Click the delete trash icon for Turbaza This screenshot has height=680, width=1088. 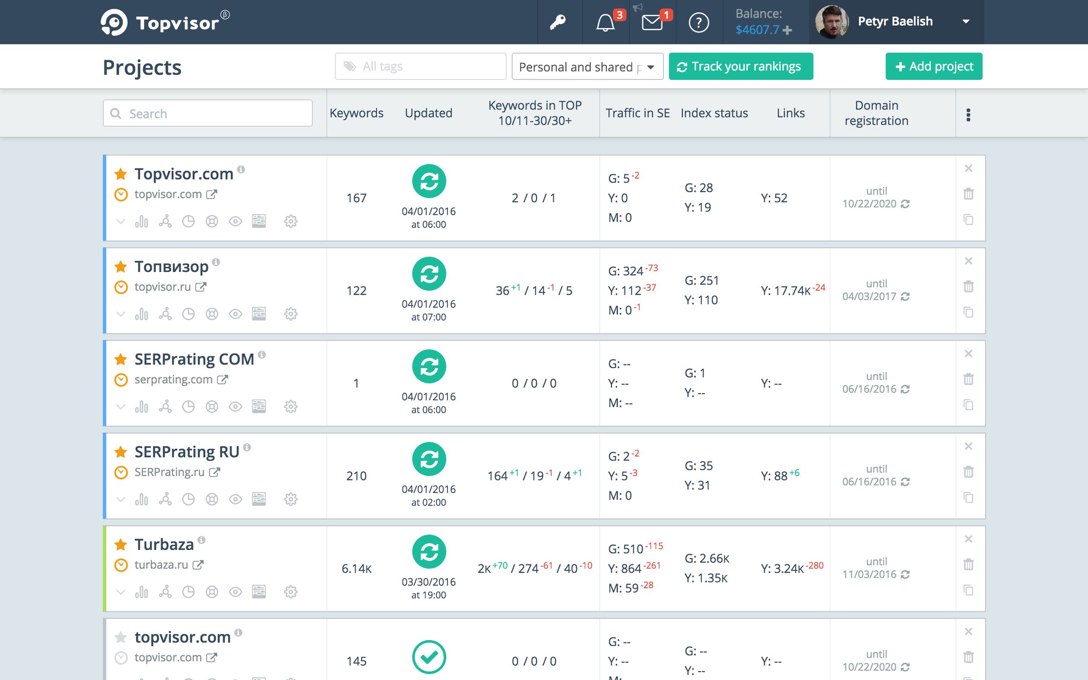pos(969,565)
